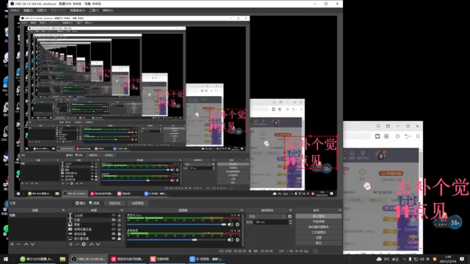
Task: Open File Explorer from the taskbar
Action: click(62, 259)
